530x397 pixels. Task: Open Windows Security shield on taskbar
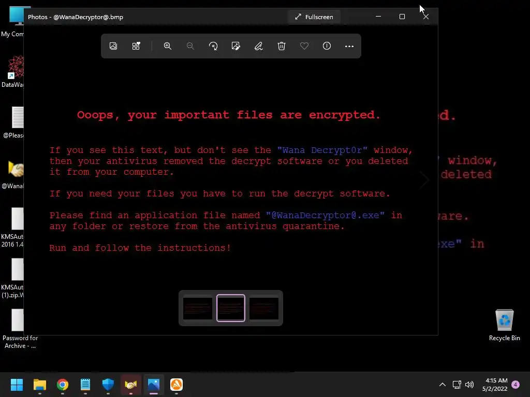tap(108, 385)
